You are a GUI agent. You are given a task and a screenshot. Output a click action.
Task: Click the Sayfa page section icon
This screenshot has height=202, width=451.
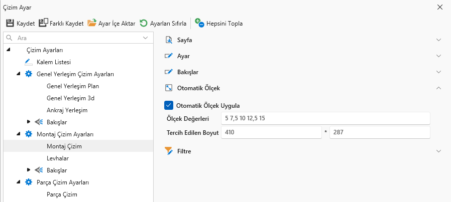click(x=169, y=40)
